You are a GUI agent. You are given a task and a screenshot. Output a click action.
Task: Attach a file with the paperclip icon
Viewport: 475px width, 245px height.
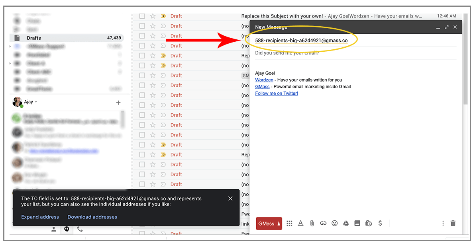point(312,223)
